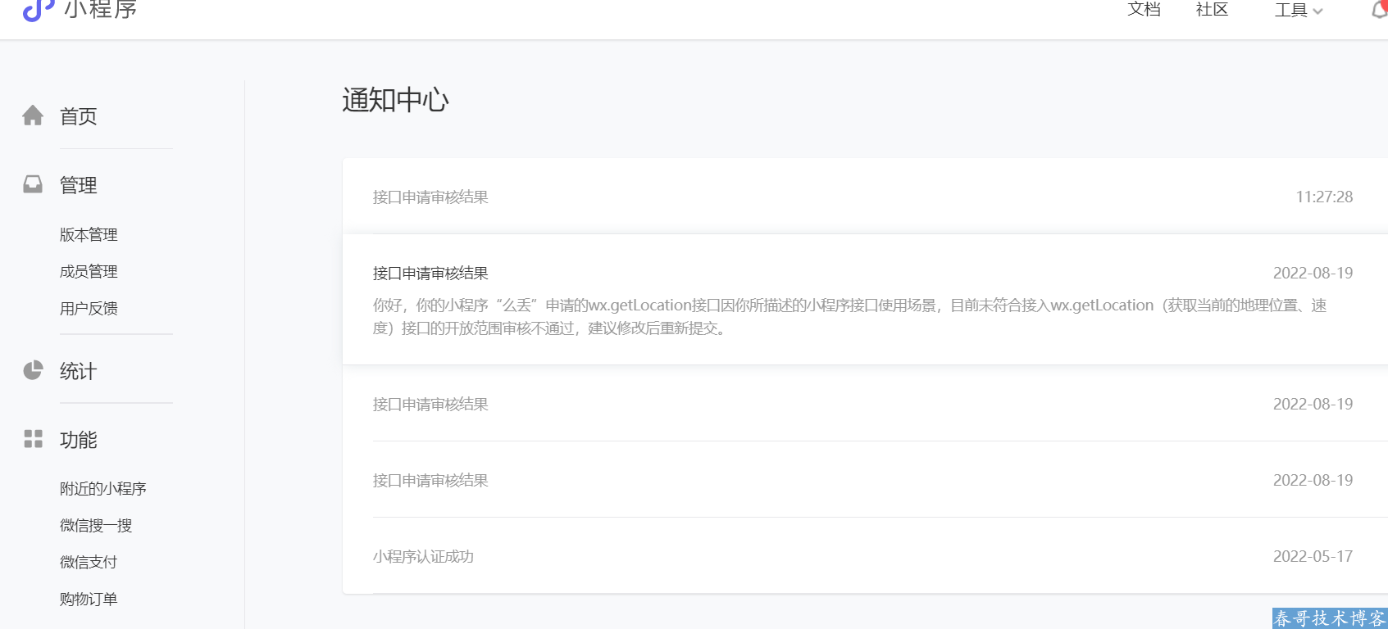The image size is (1388, 629).
Task: Open 用户反馈 in the sidebar
Action: click(89, 308)
